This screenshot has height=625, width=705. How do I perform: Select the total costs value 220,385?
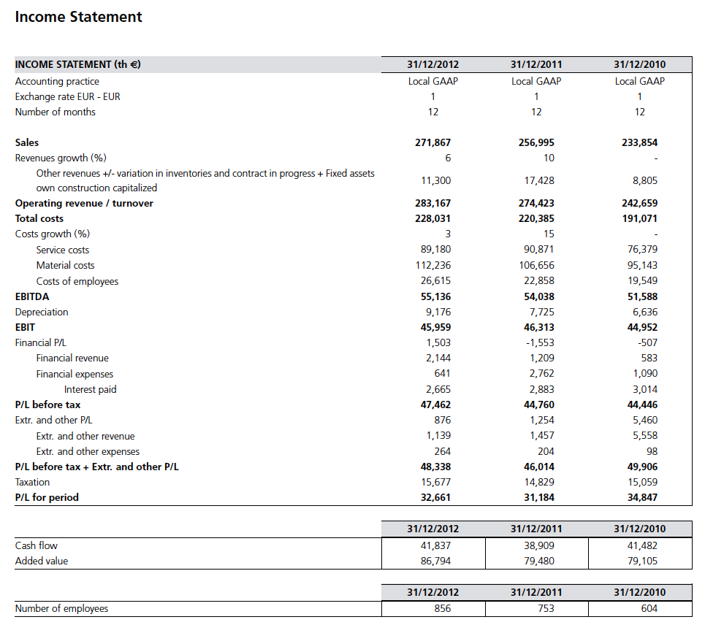pos(536,218)
